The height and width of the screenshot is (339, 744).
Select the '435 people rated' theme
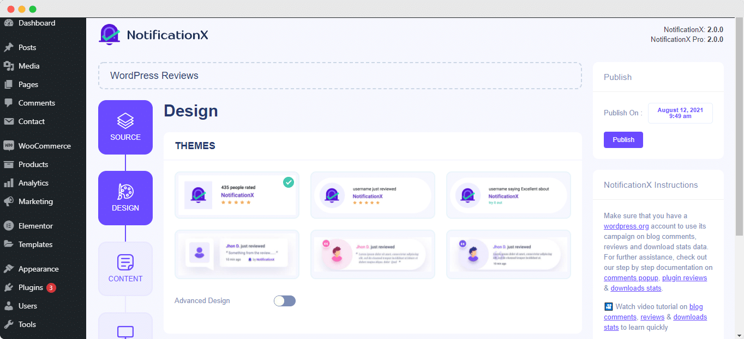237,195
